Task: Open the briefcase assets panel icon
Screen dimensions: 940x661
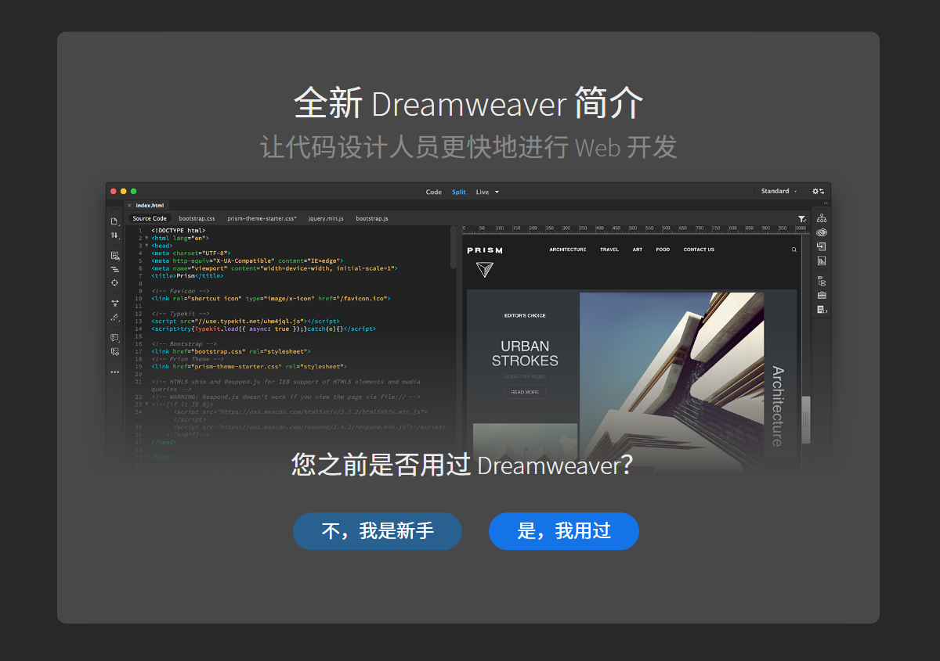Action: (x=822, y=295)
